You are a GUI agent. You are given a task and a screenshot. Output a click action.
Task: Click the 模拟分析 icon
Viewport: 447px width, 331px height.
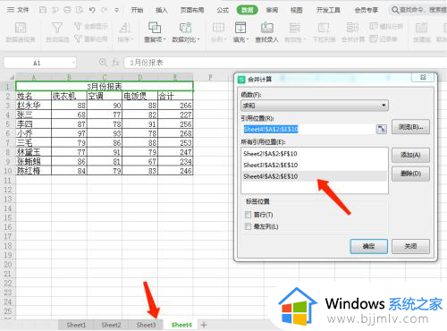(x=386, y=26)
